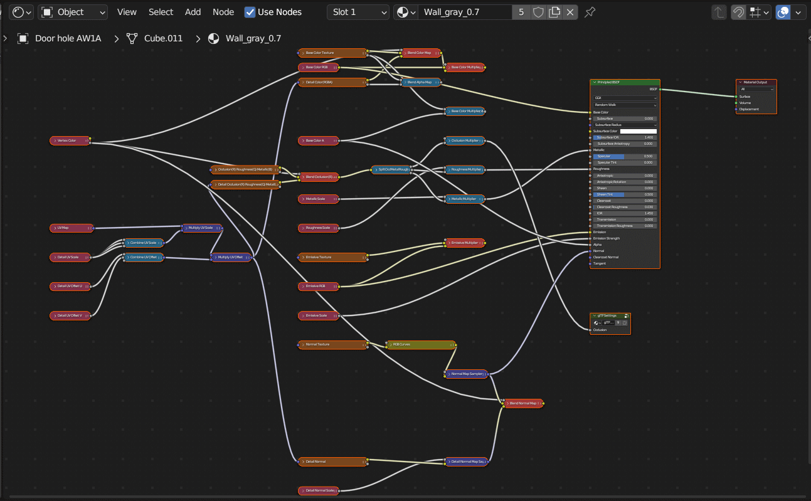Open the GGX distribution dropdown in Principled BSDF
This screenshot has height=501, width=811.
(625, 98)
